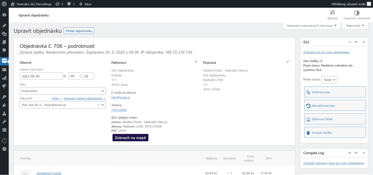Image resolution: width=373 pixels, height=175 pixels.
Task: Click the Smazat zásilku button
Action: click(x=335, y=132)
